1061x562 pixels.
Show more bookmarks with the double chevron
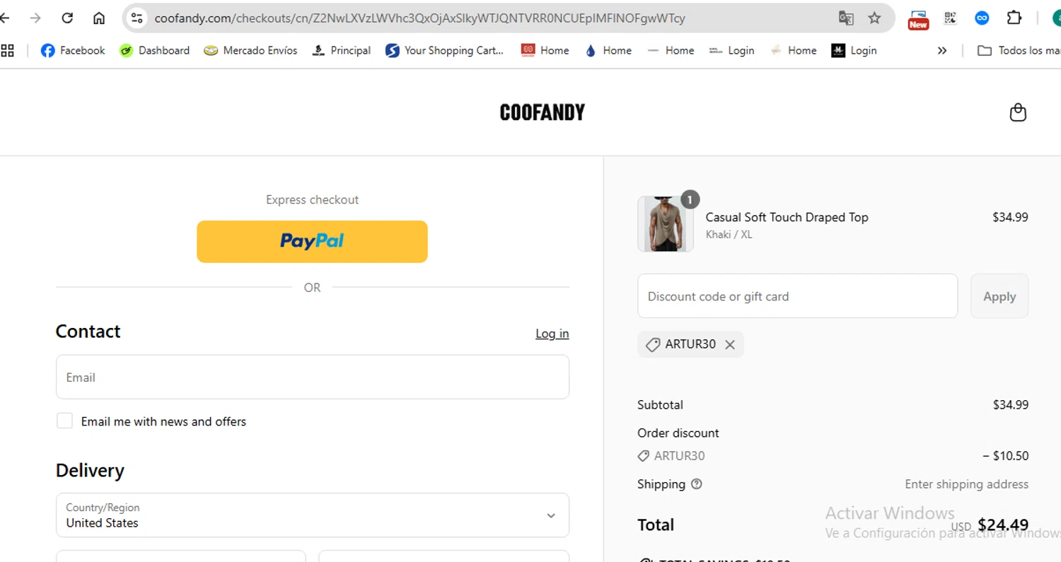point(942,50)
